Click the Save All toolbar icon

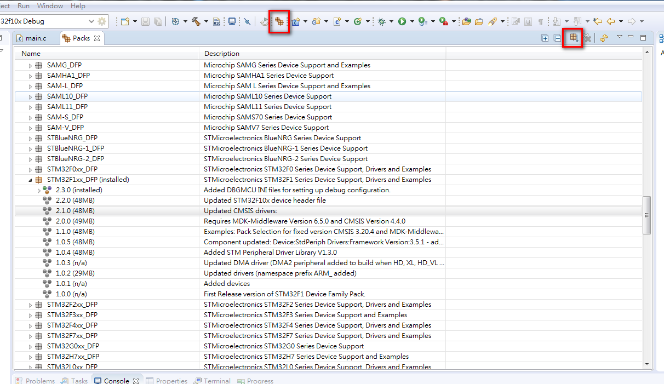point(158,21)
